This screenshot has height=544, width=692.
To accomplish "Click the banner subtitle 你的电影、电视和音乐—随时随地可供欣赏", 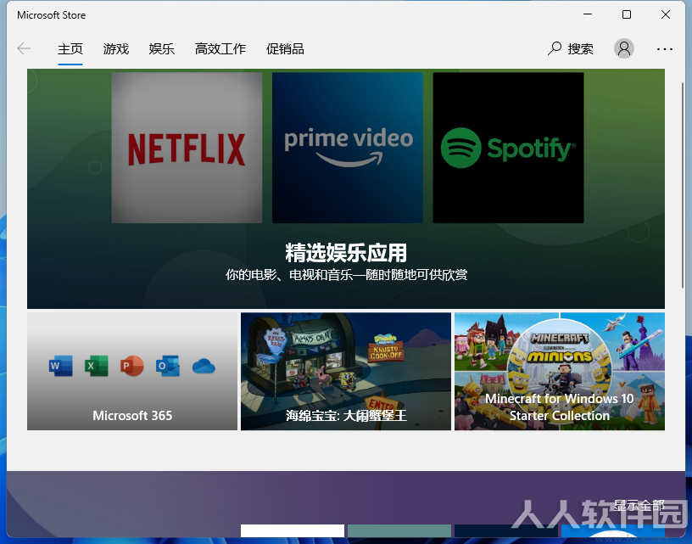I will pyautogui.click(x=347, y=275).
